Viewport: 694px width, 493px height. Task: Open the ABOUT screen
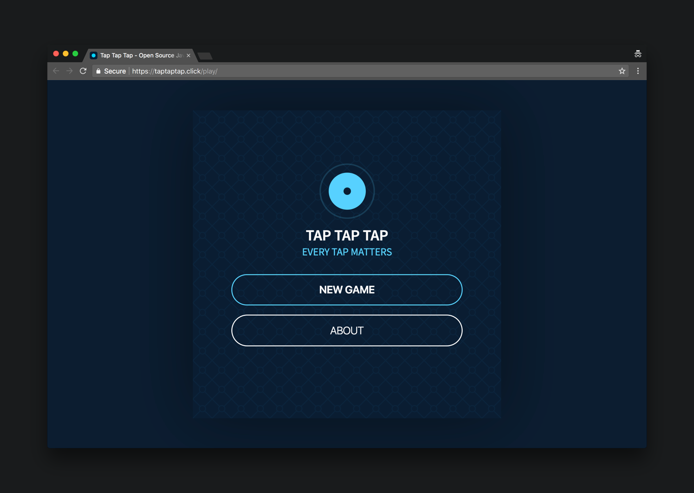tap(347, 330)
